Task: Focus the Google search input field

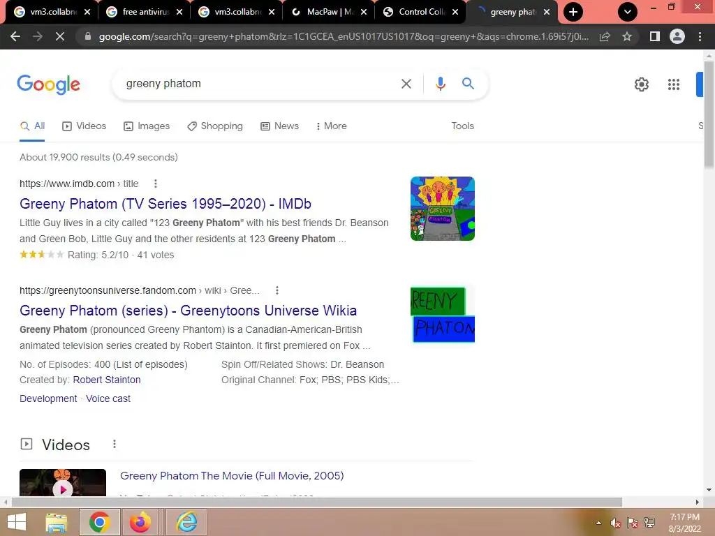Action: [x=260, y=84]
